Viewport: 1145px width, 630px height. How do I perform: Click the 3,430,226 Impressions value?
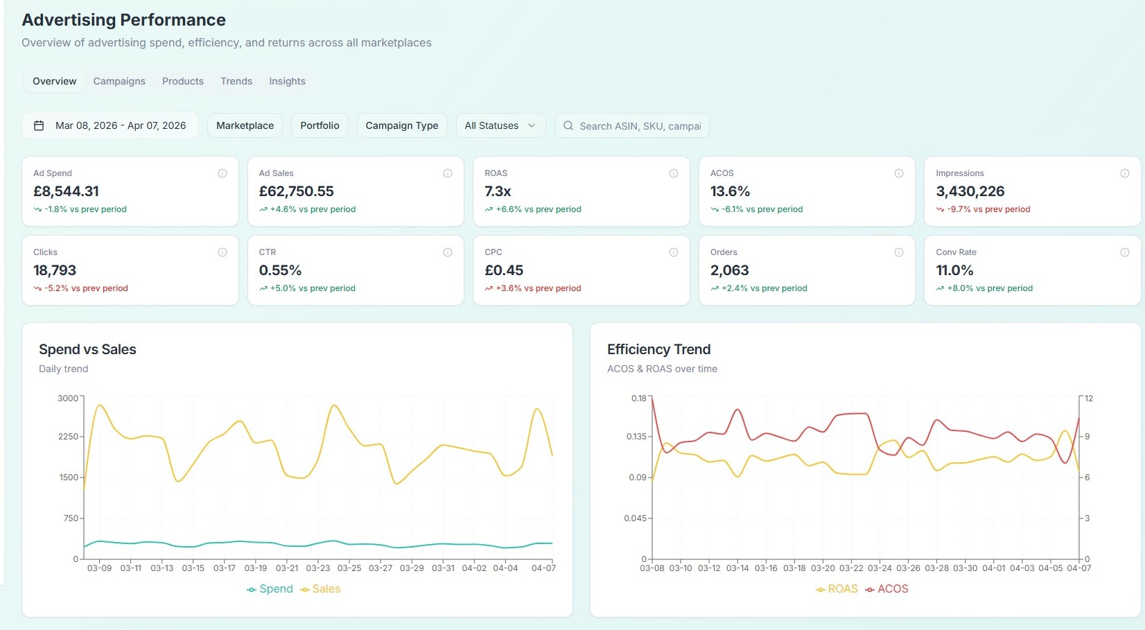[x=970, y=191]
